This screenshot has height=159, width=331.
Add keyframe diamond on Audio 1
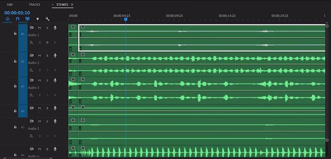tap(47, 42)
